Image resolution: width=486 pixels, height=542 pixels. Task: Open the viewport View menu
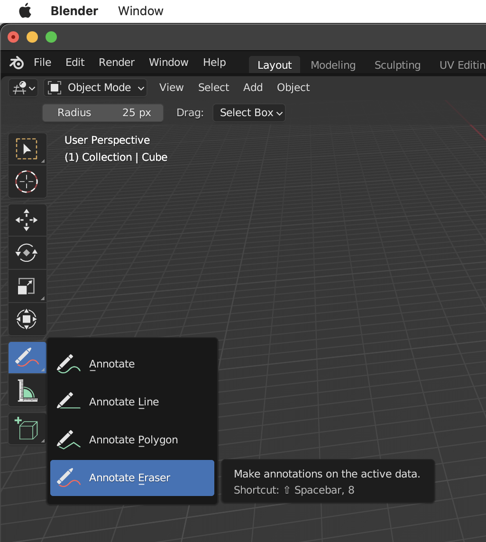click(171, 87)
